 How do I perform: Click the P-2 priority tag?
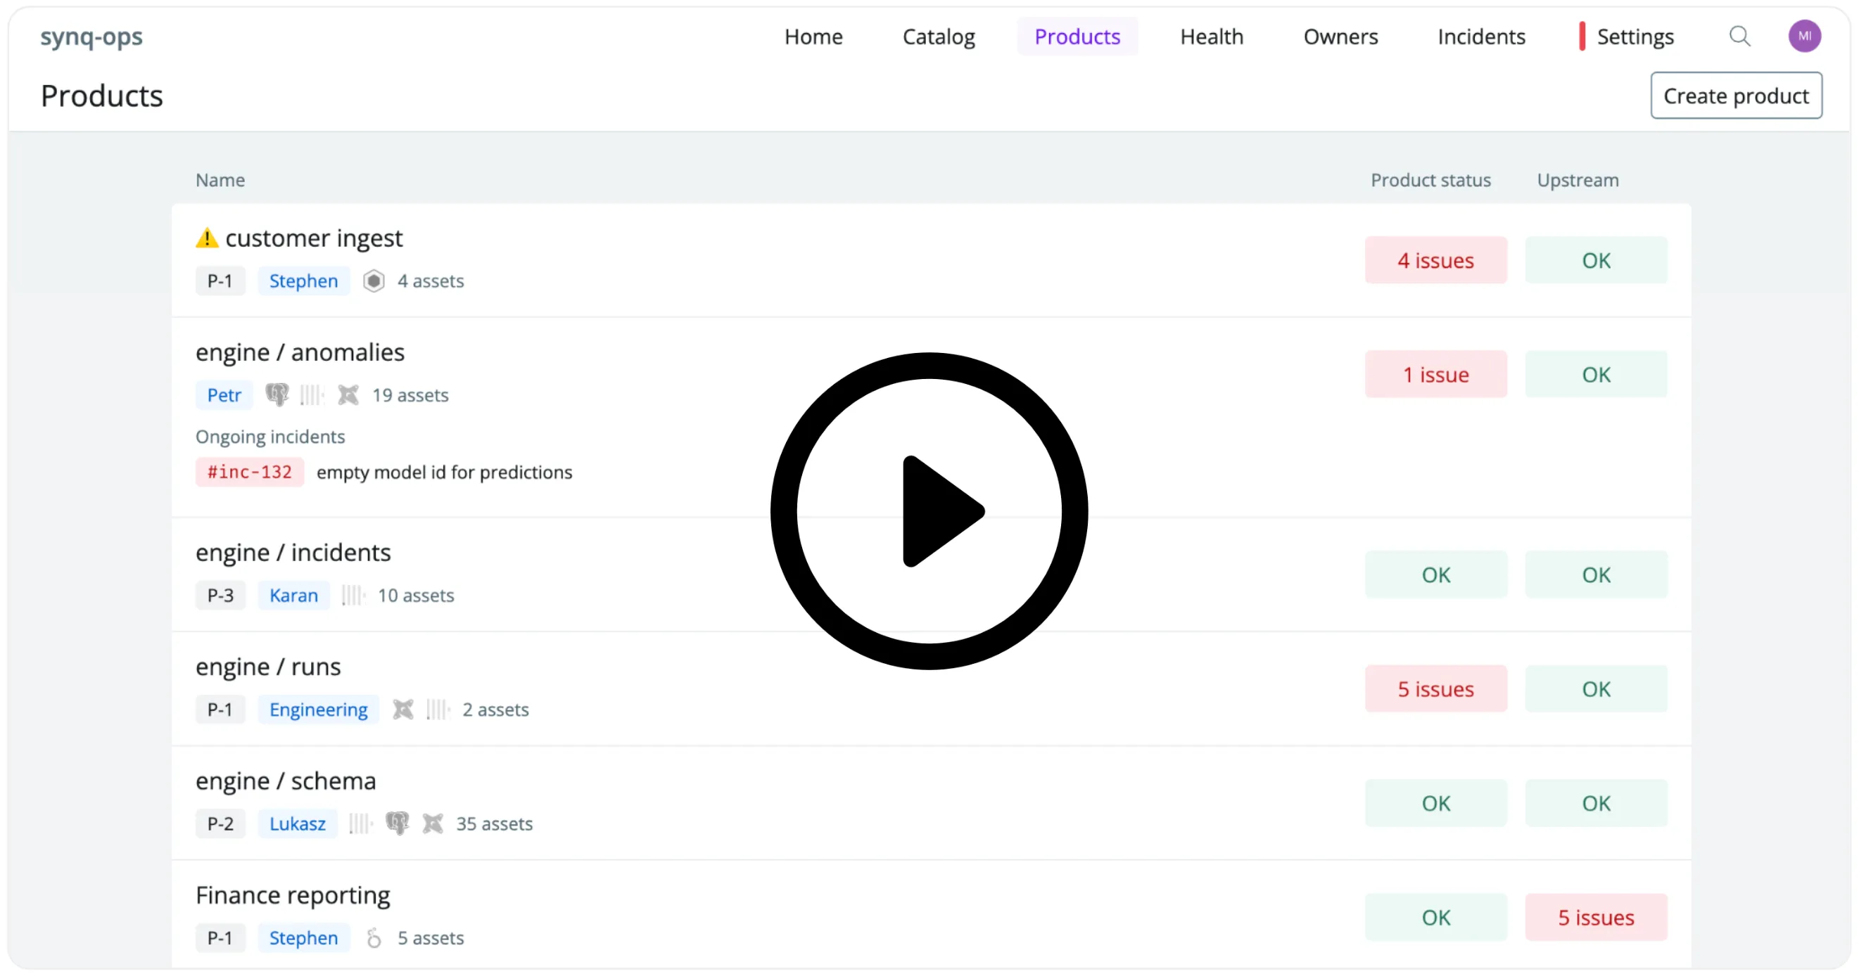[x=220, y=823]
